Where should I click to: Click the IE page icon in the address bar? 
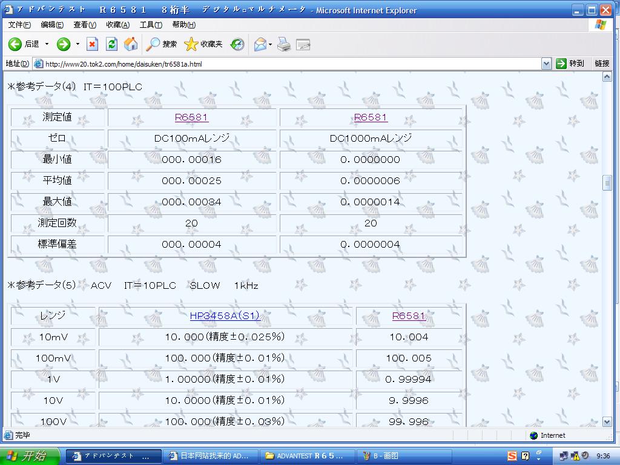pos(38,64)
